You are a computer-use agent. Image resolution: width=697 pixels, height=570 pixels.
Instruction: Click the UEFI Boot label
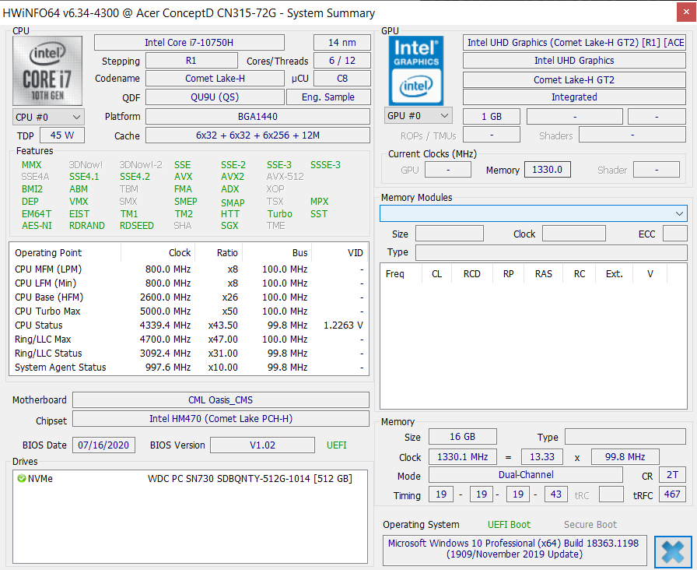509,525
